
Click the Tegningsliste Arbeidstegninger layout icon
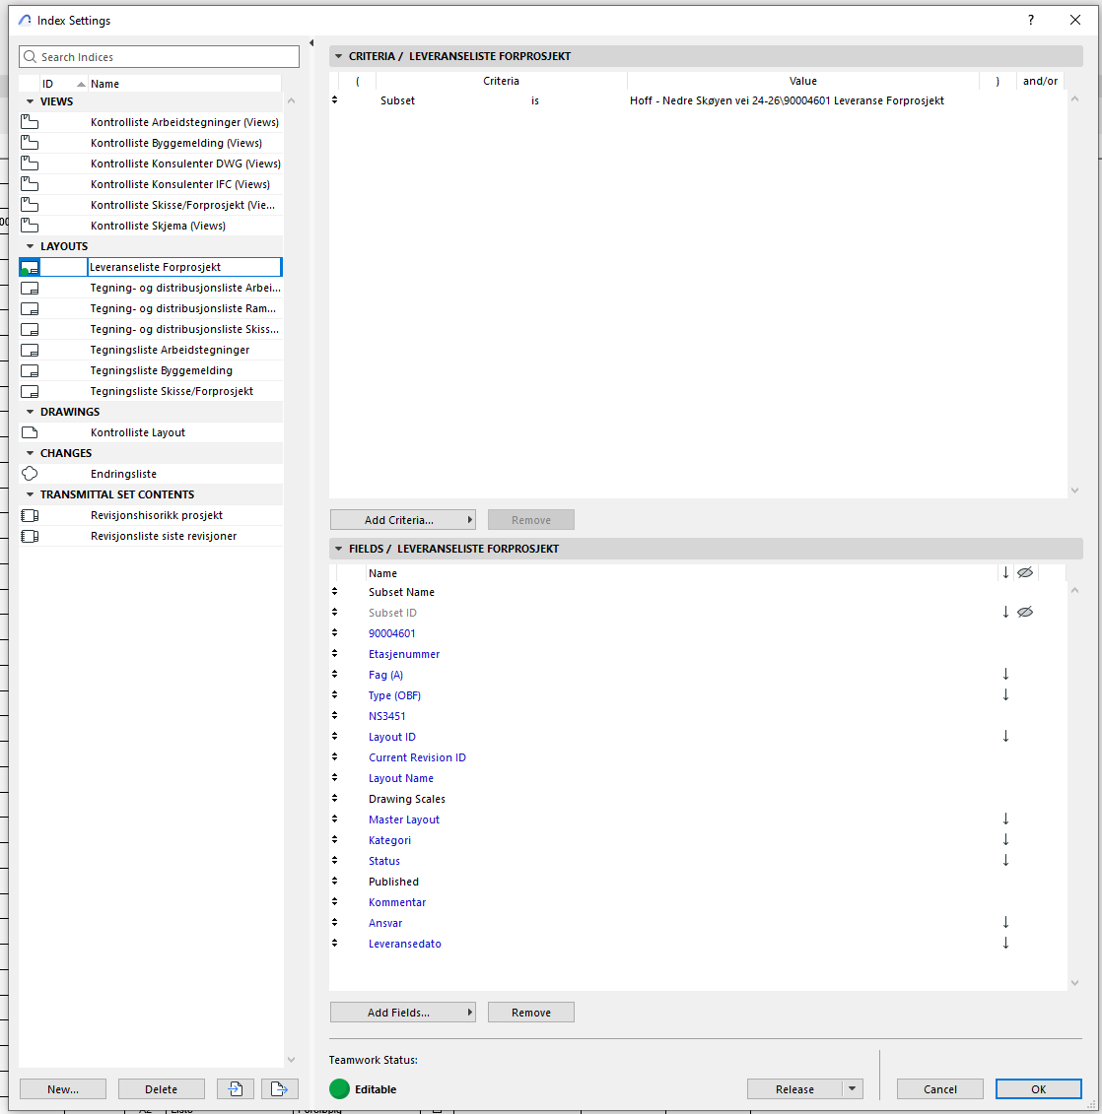pyautogui.click(x=30, y=350)
